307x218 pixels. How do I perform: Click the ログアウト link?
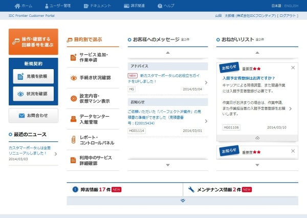[x=287, y=16]
